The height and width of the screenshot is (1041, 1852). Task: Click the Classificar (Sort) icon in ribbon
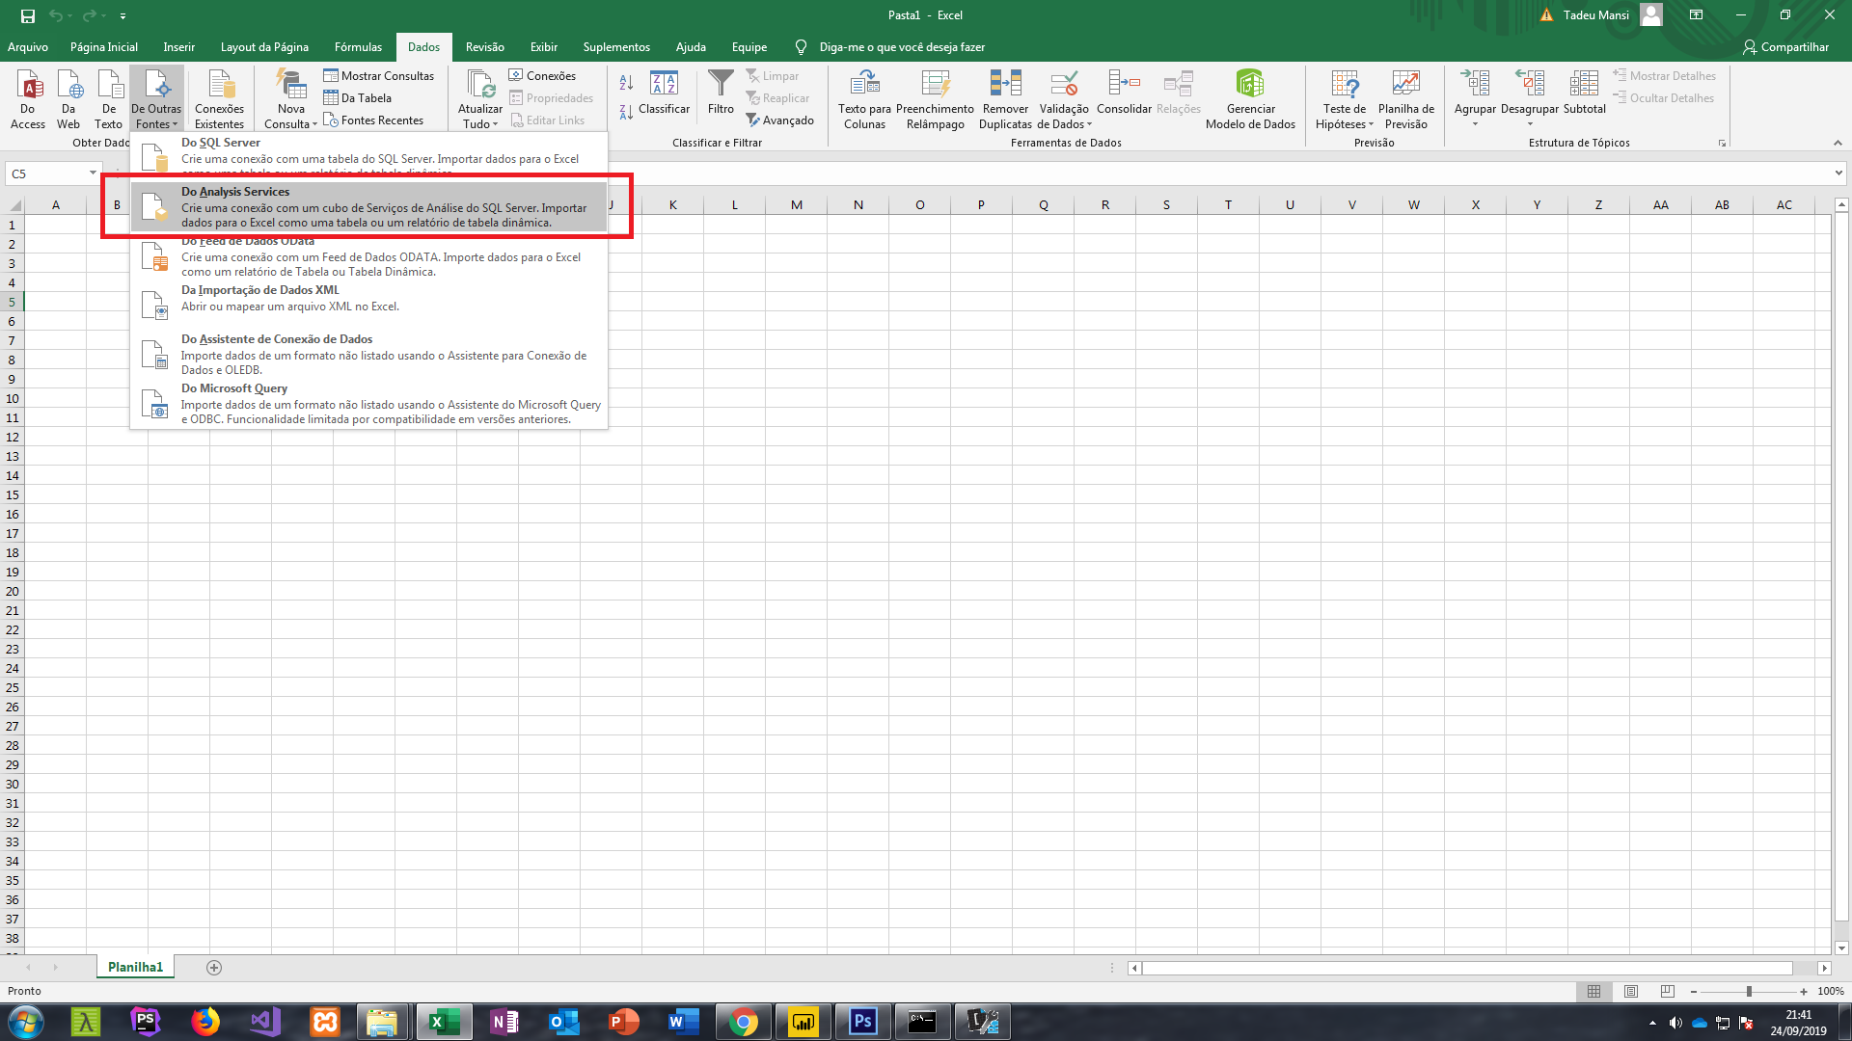664,96
